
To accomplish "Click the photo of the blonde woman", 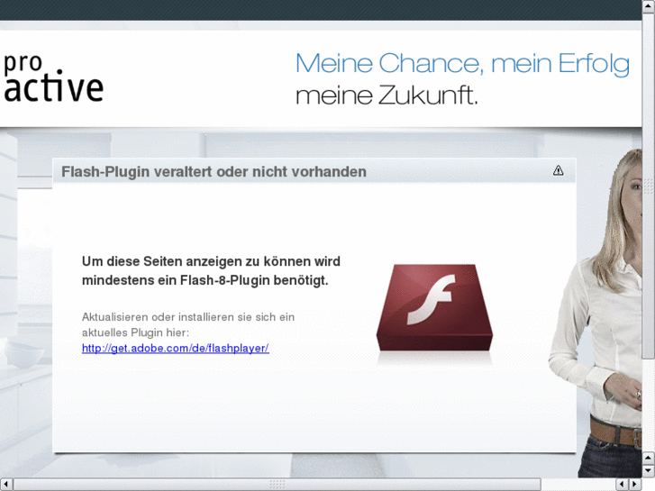I will [x=596, y=314].
